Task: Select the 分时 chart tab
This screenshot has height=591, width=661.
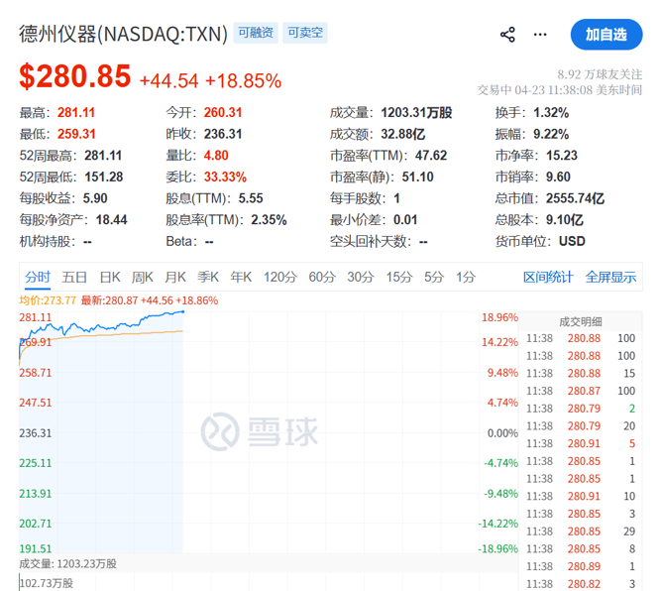Action: tap(38, 278)
